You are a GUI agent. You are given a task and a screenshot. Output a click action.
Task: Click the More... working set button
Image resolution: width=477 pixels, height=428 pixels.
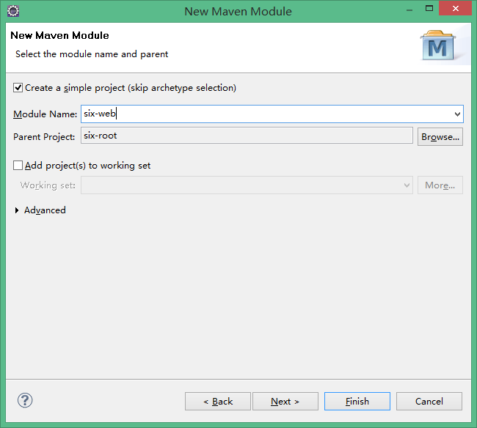(x=440, y=185)
